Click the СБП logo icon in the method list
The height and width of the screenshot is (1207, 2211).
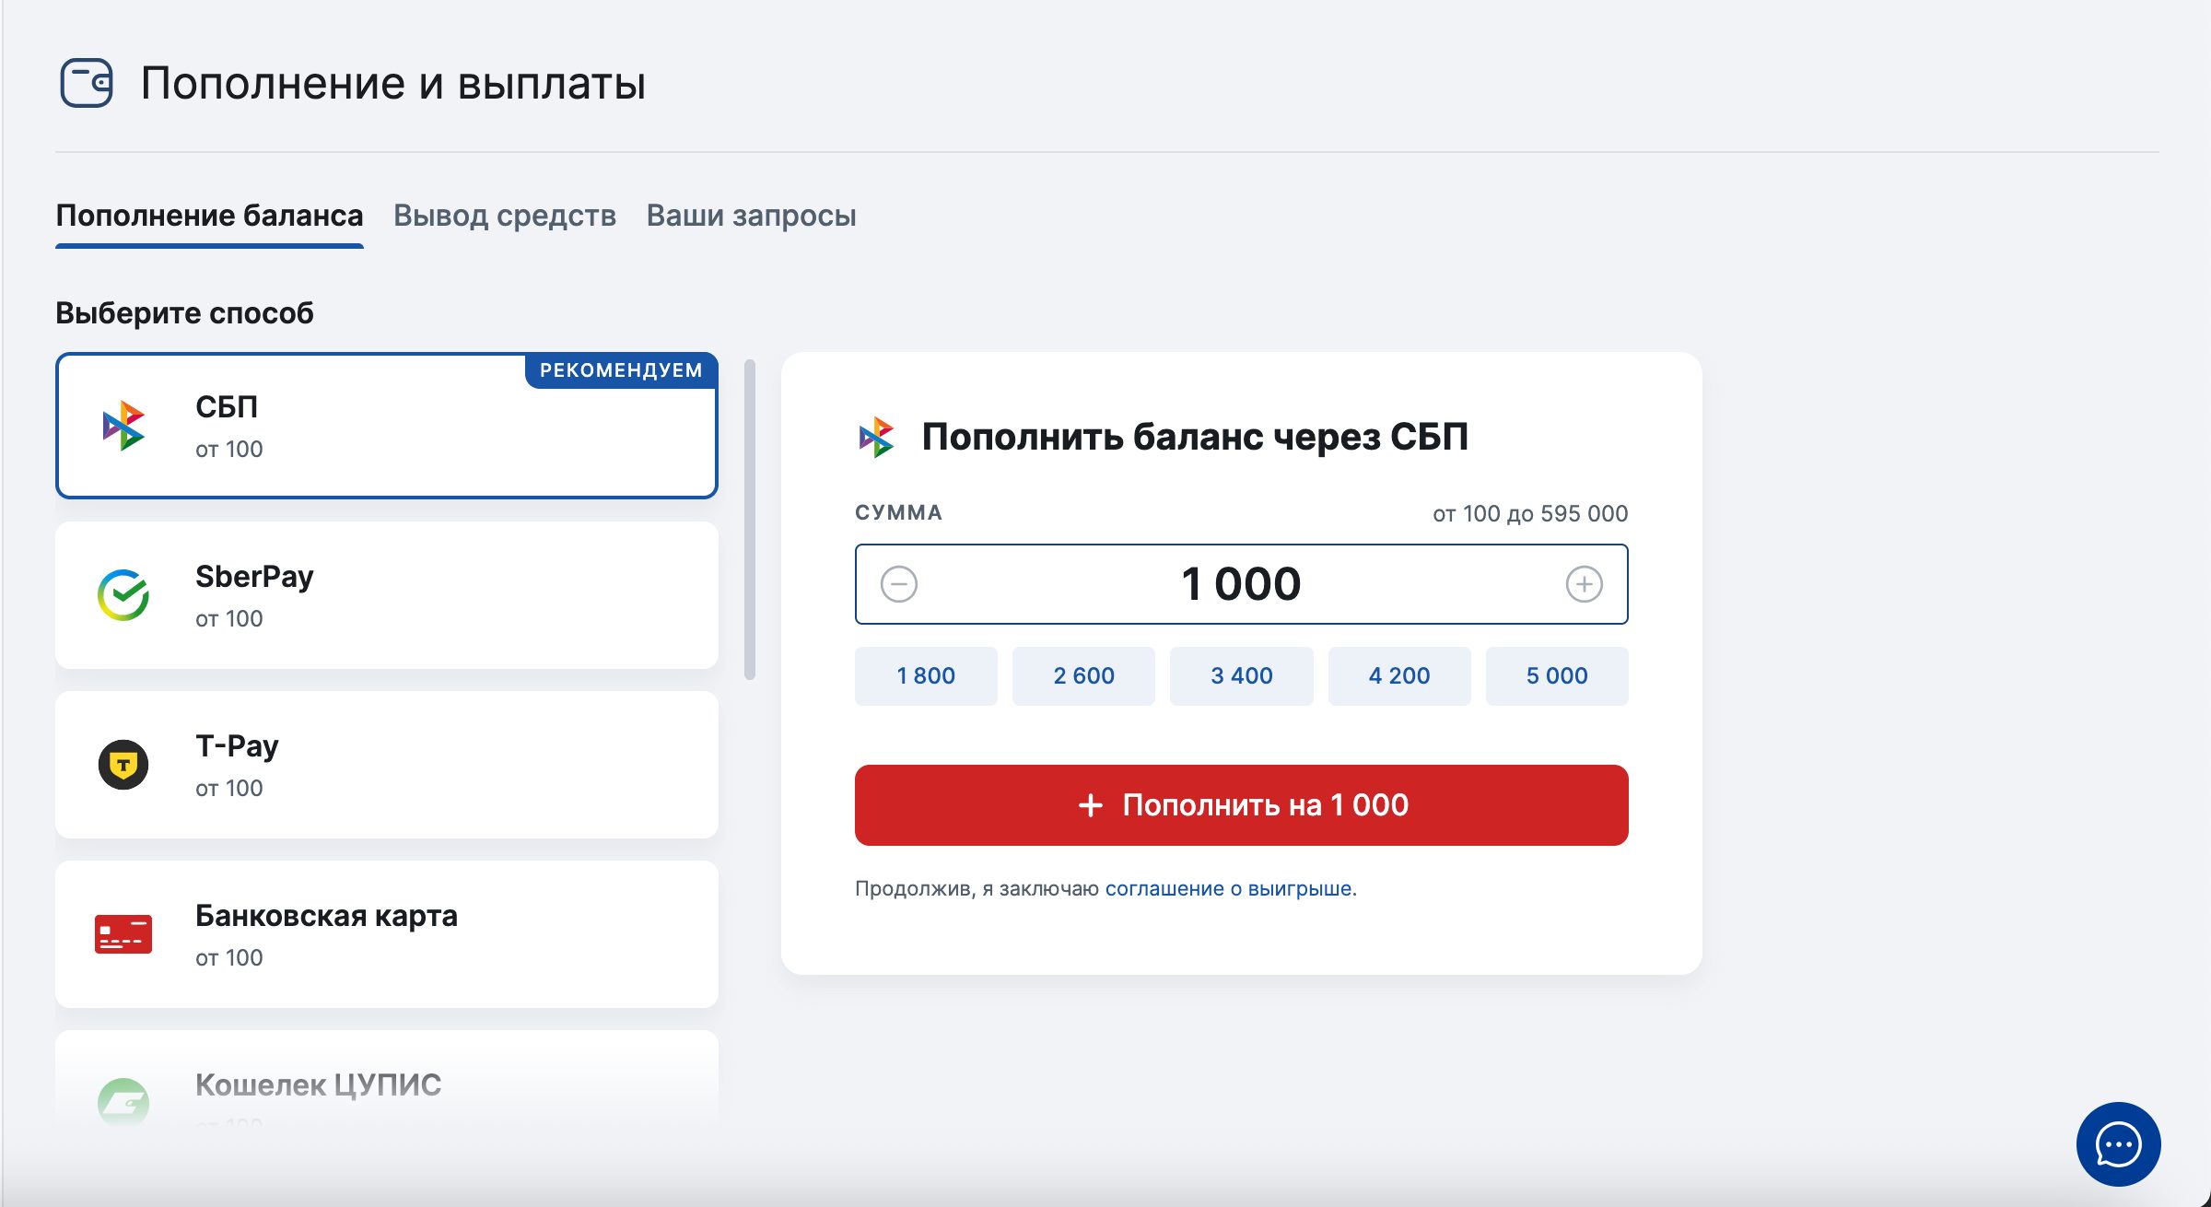[x=124, y=427]
